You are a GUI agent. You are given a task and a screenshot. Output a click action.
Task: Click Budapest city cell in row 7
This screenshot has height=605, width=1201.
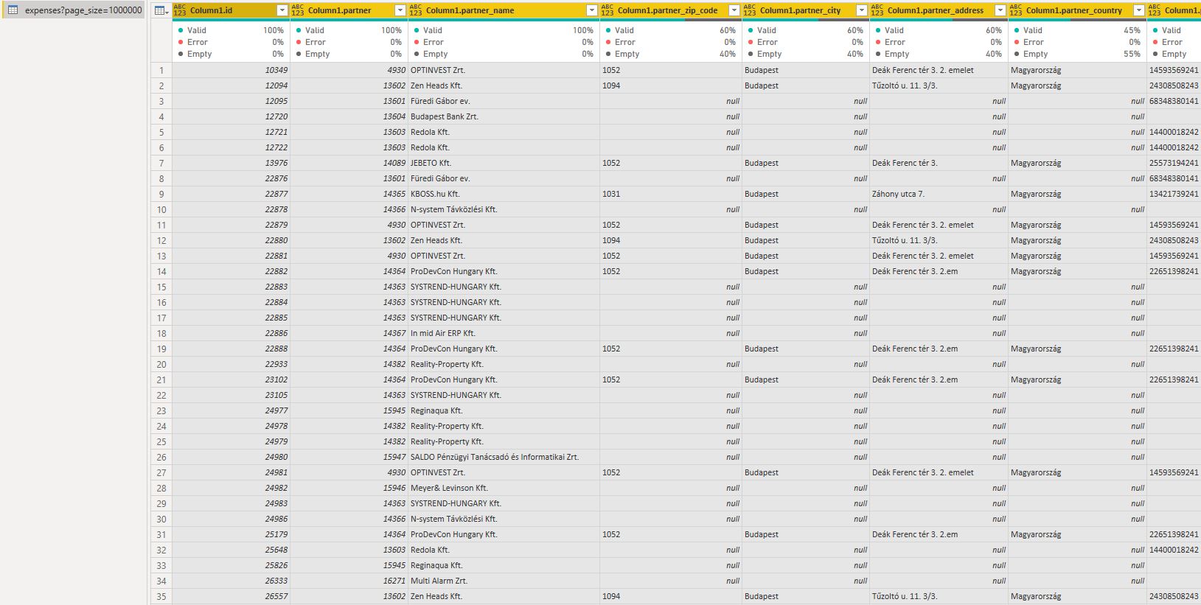pos(806,163)
